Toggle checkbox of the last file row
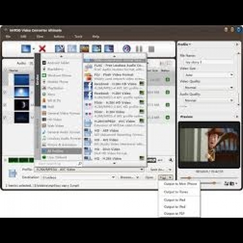This screenshot has height=243, width=243. tap(5, 118)
